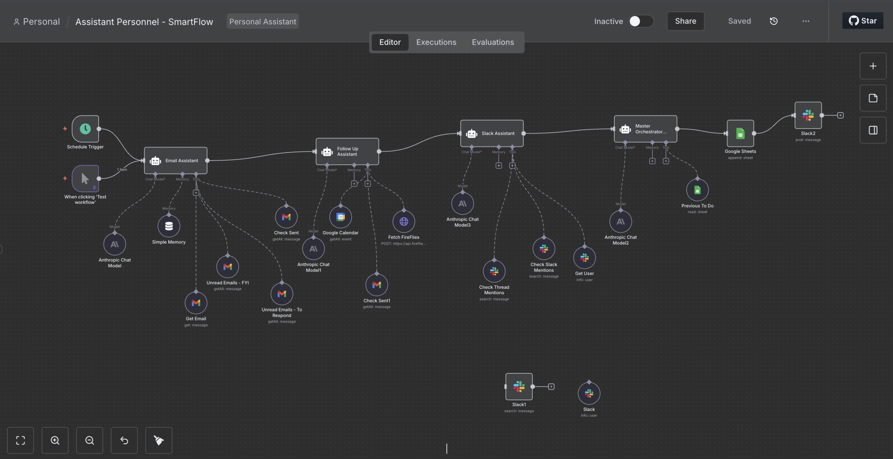Toggle the Inactive workflow switch
893x459 pixels.
(641, 21)
